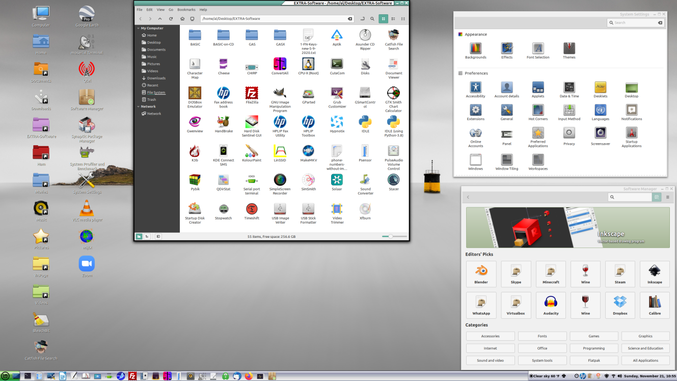Open the panel clock and calendar
The width and height of the screenshot is (677, 381).
(650, 376)
